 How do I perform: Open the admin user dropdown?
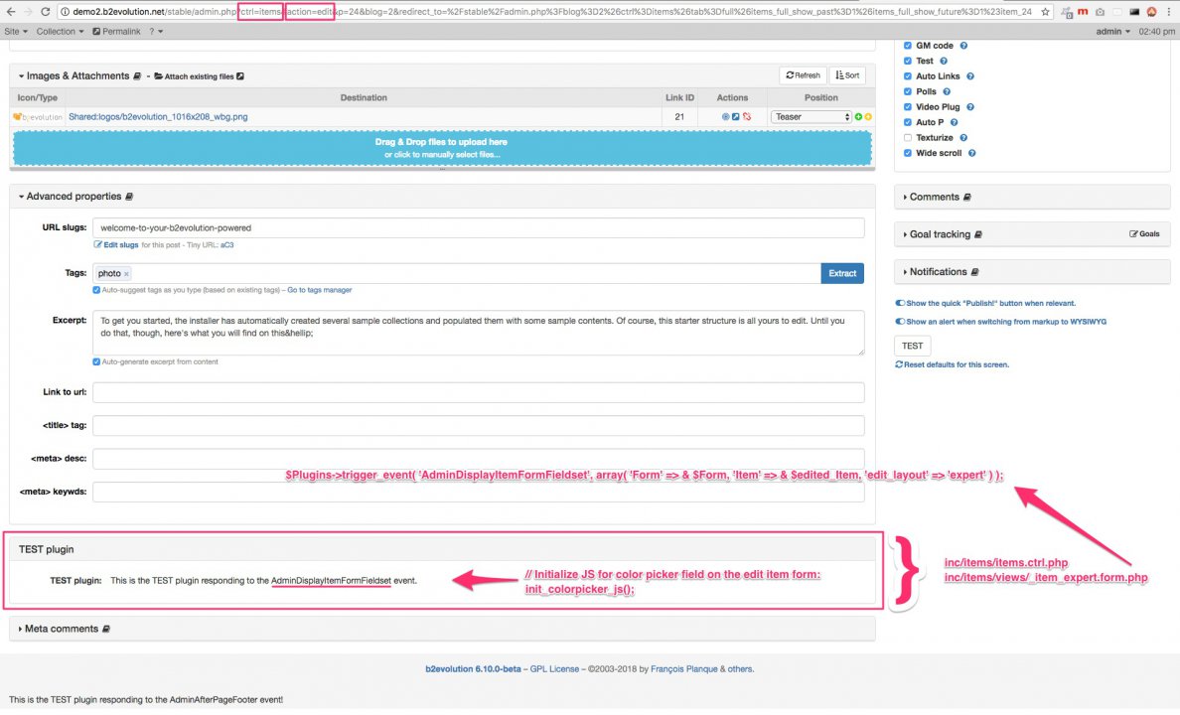point(1113,32)
